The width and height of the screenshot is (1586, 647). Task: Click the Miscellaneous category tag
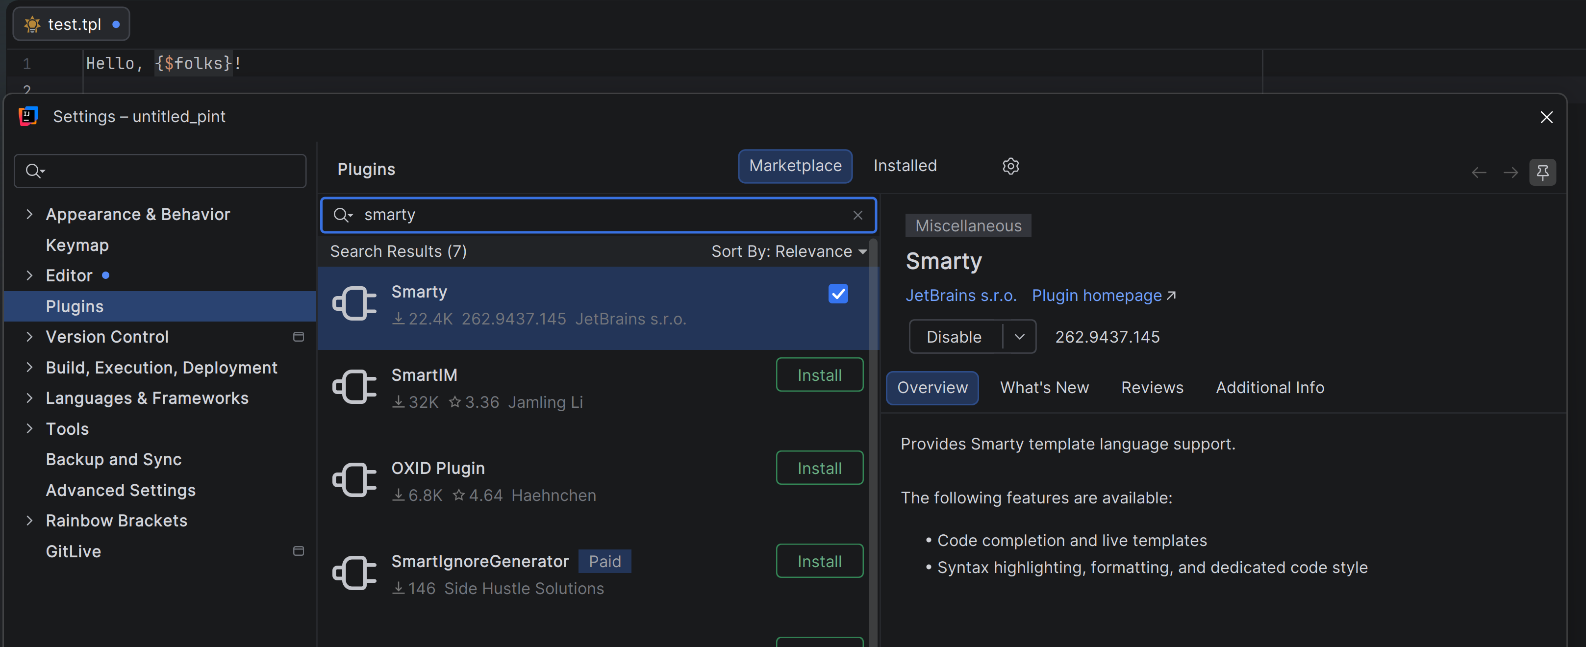tap(968, 226)
